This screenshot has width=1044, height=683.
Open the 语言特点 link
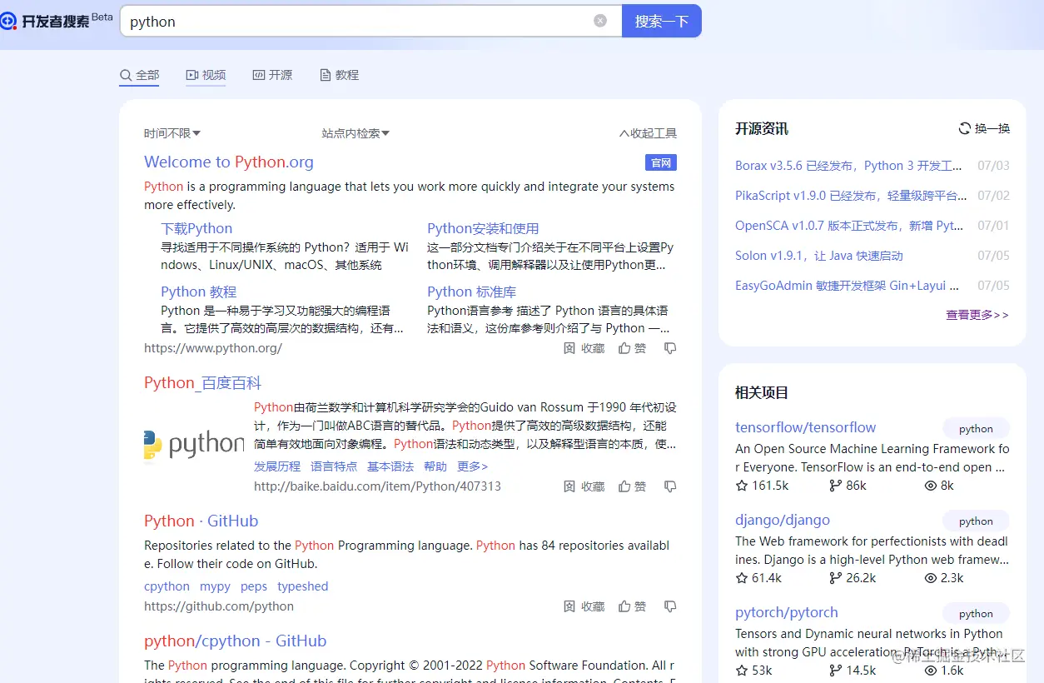[x=334, y=466]
